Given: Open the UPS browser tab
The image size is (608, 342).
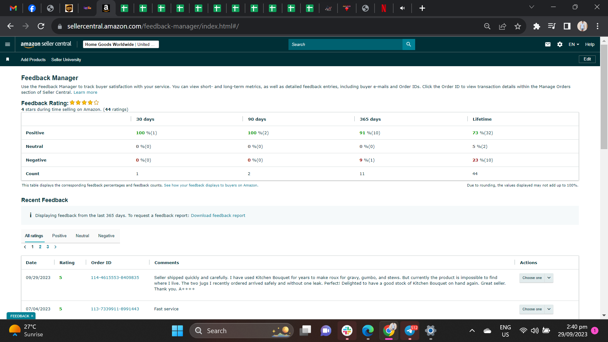Looking at the screenshot, I should (69, 8).
